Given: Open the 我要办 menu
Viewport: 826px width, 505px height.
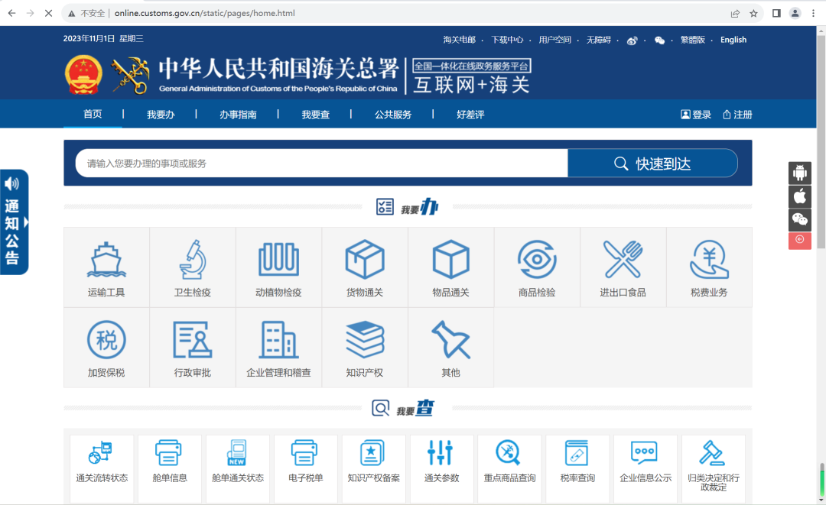Looking at the screenshot, I should [161, 115].
